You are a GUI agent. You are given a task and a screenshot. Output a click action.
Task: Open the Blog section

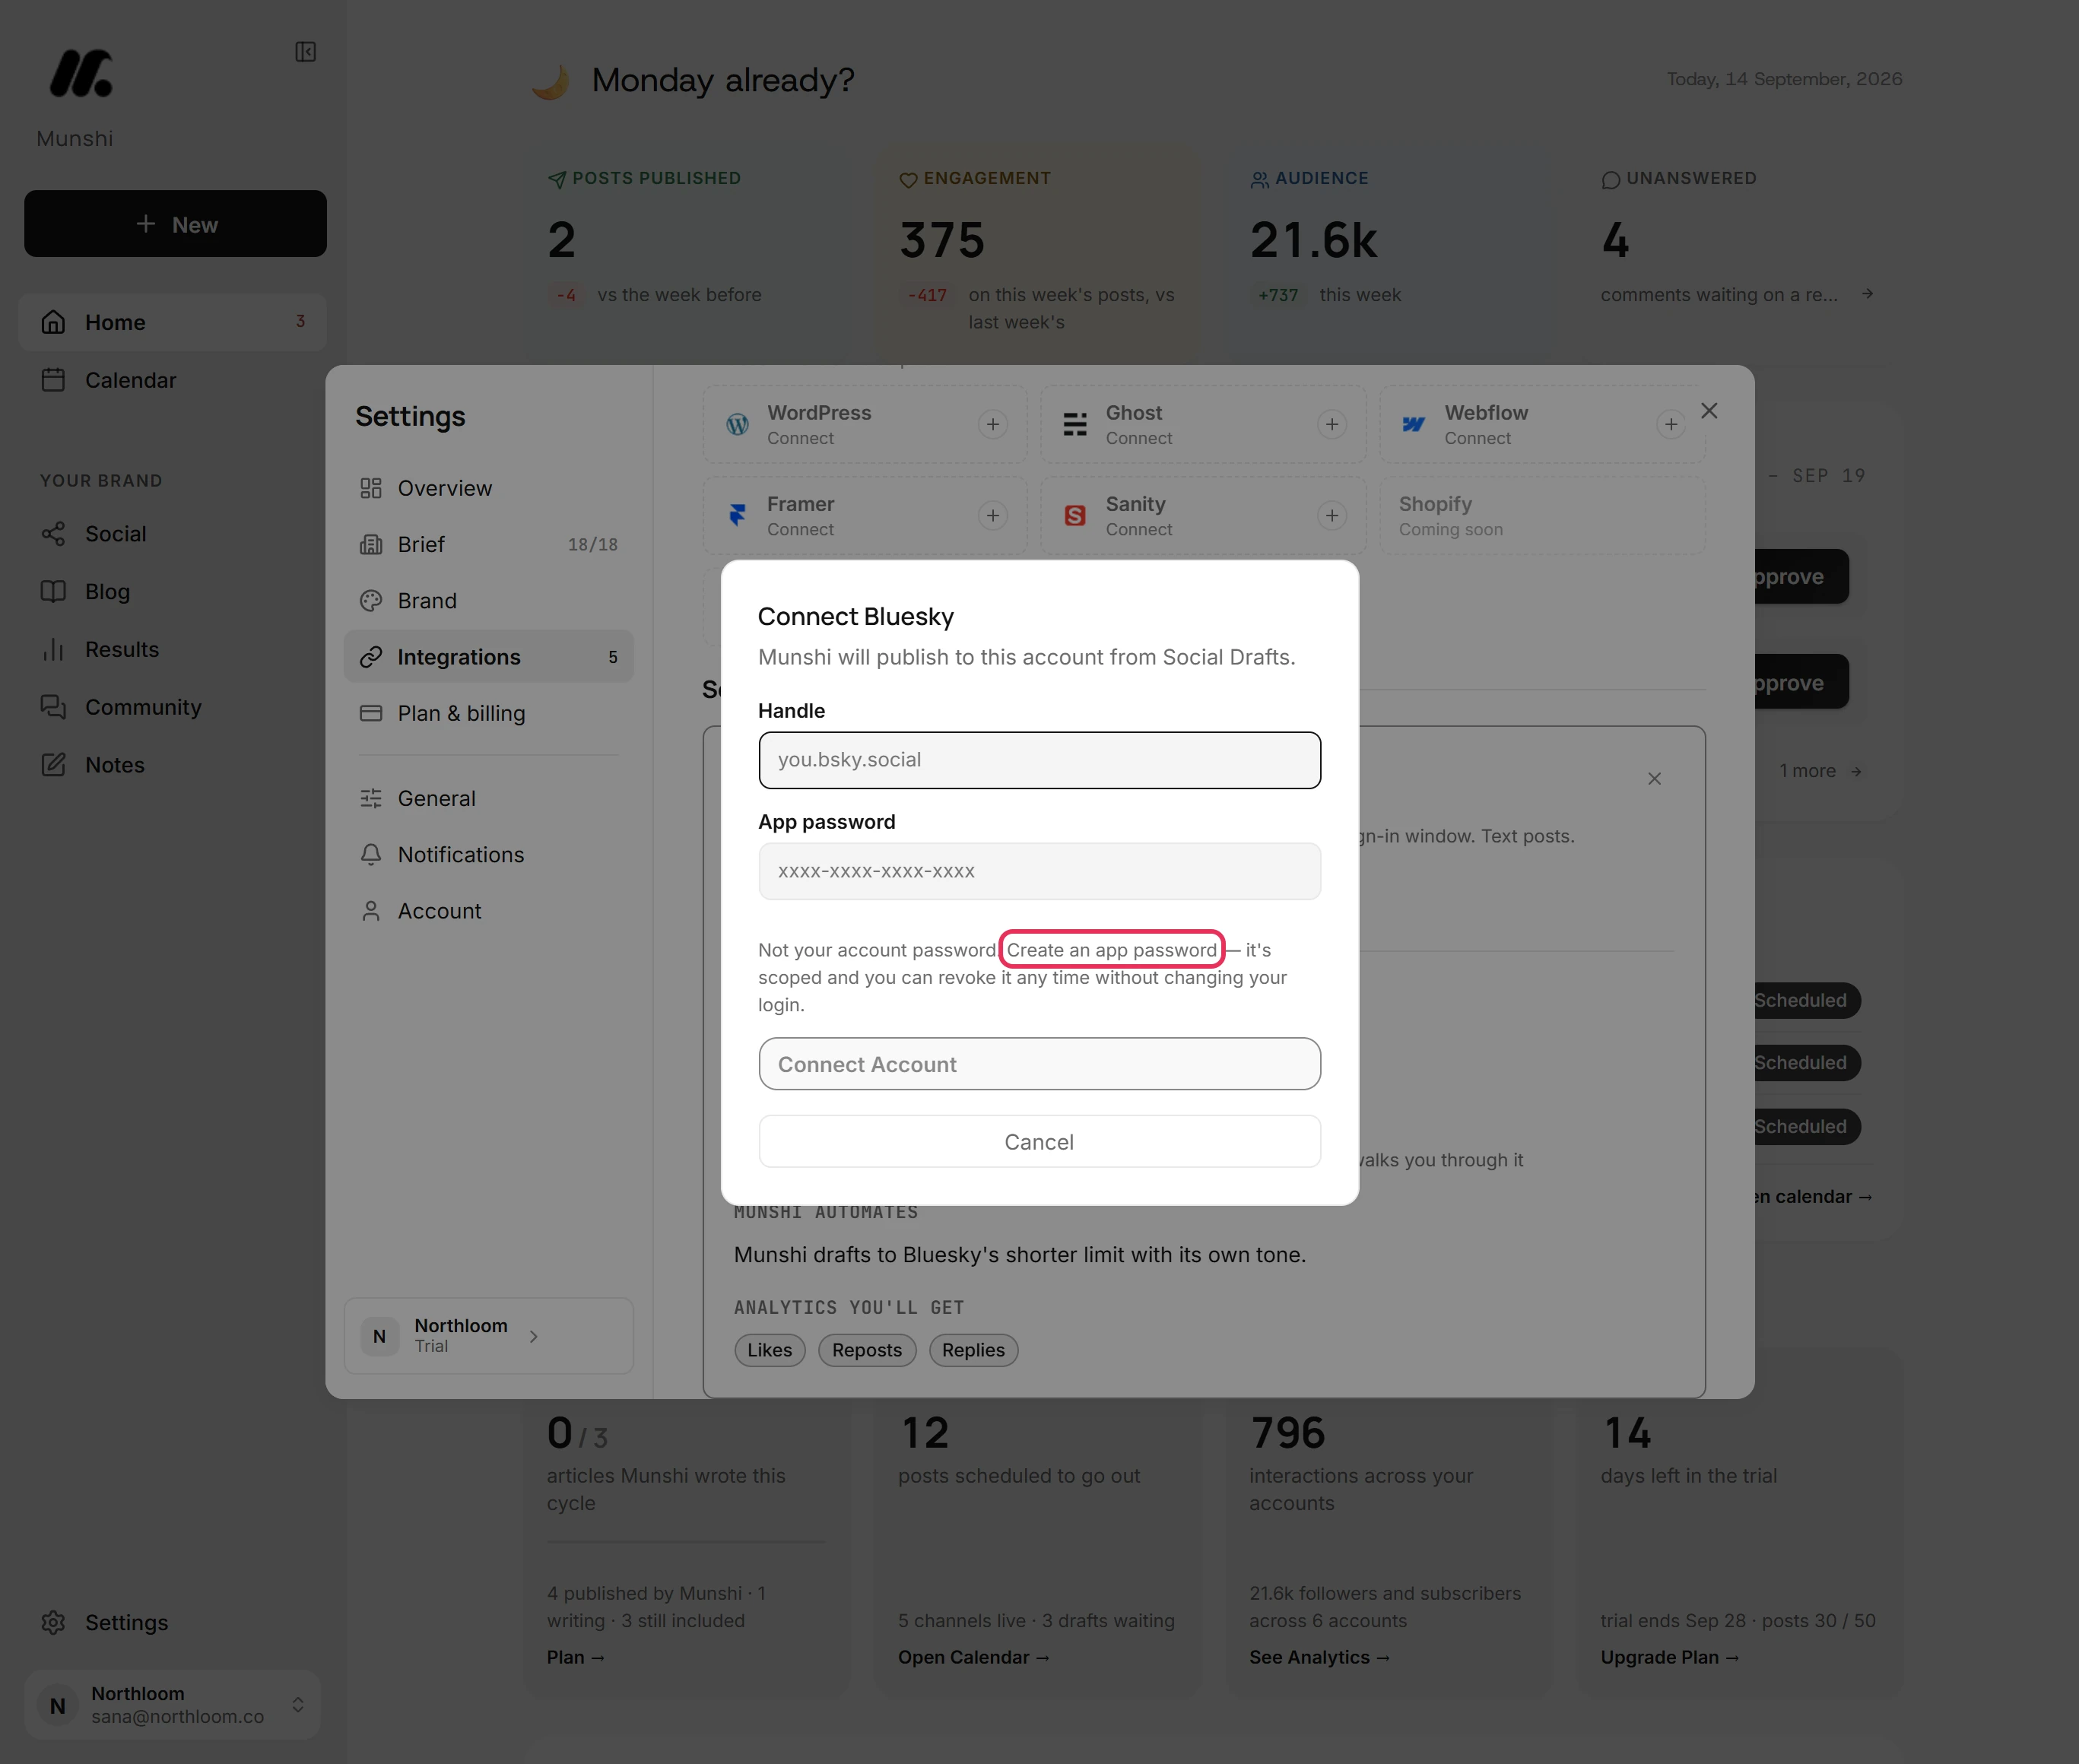[x=172, y=592]
